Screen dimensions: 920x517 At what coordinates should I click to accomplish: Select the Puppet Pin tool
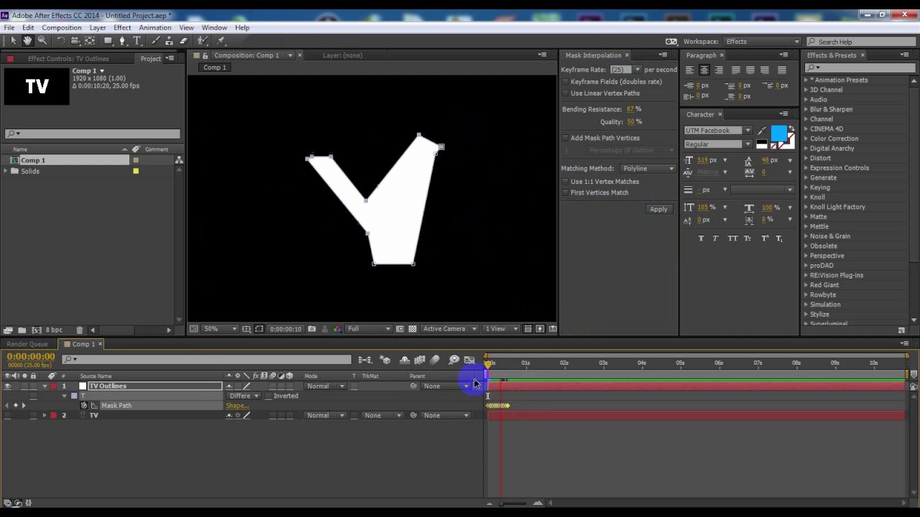coord(221,41)
